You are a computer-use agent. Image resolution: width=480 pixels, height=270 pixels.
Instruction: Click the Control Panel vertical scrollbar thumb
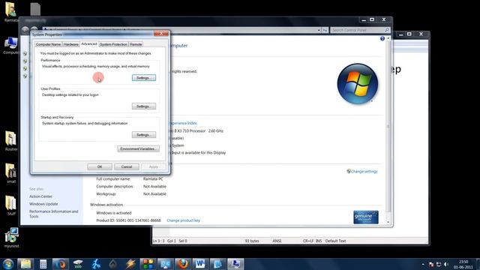pyautogui.click(x=388, y=126)
